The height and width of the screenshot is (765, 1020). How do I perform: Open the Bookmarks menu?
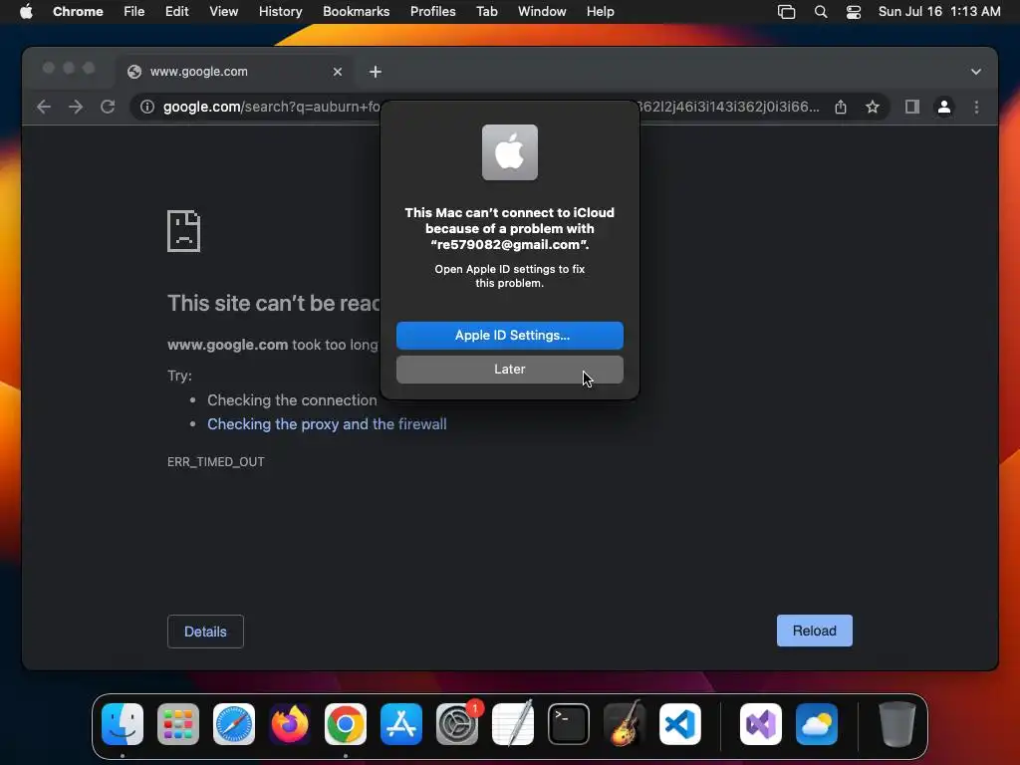356,12
